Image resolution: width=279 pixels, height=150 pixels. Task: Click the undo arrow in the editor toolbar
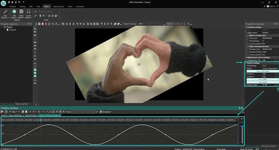click(x=53, y=24)
